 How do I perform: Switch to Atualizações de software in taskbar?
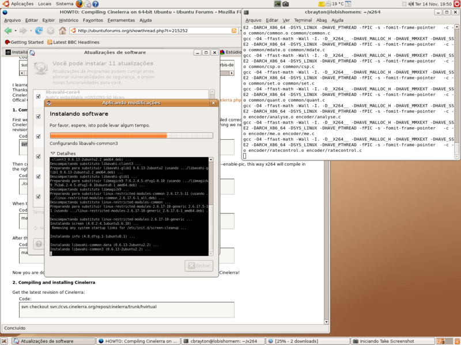point(54,341)
